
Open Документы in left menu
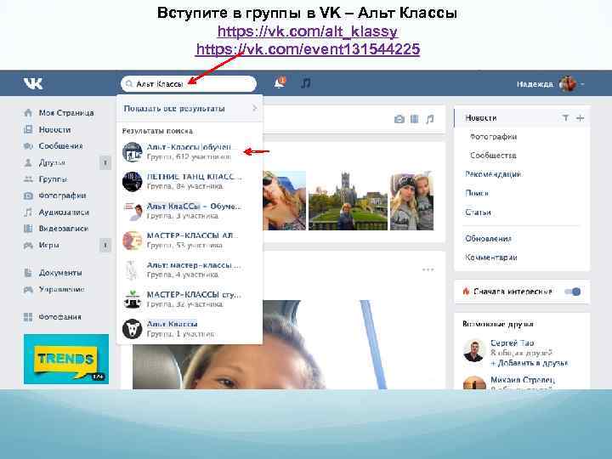[x=60, y=273]
